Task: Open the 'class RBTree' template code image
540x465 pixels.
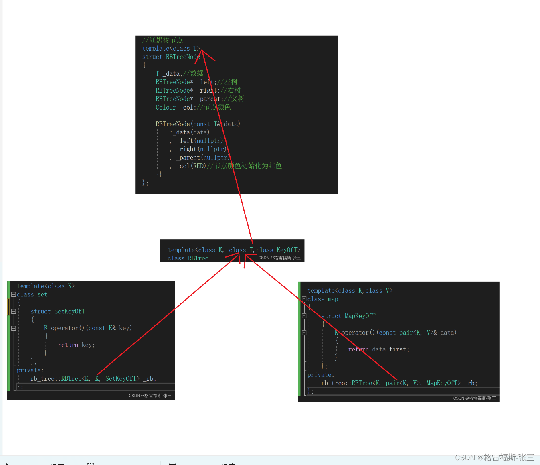Action: point(233,251)
